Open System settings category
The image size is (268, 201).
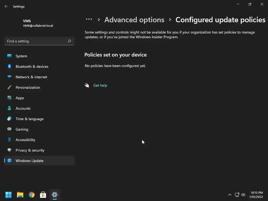pos(21,56)
